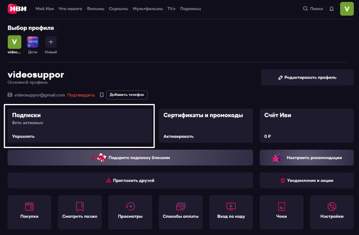Open Способы оплаты cards tile

(x=181, y=212)
